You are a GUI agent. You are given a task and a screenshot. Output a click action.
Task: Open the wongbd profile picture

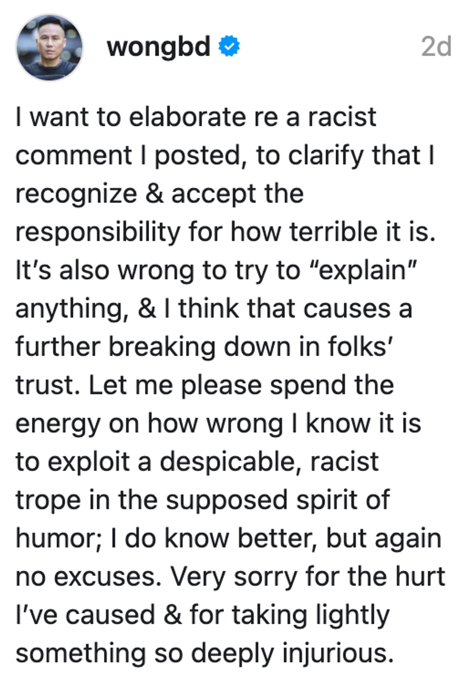tap(49, 47)
